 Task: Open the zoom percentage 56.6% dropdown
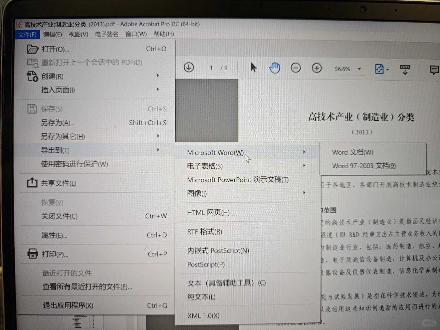point(360,69)
